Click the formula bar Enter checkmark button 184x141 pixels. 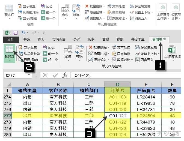[x=55, y=75]
